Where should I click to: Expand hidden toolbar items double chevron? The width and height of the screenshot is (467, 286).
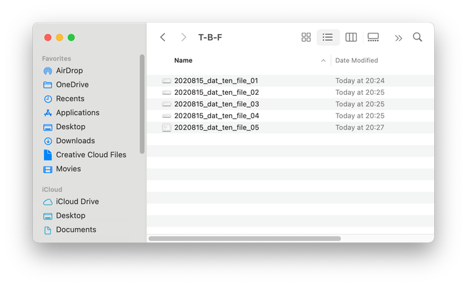point(398,38)
